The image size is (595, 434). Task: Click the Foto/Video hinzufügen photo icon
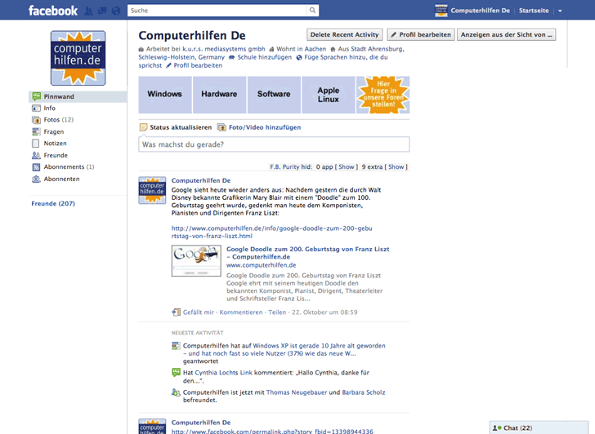click(221, 127)
